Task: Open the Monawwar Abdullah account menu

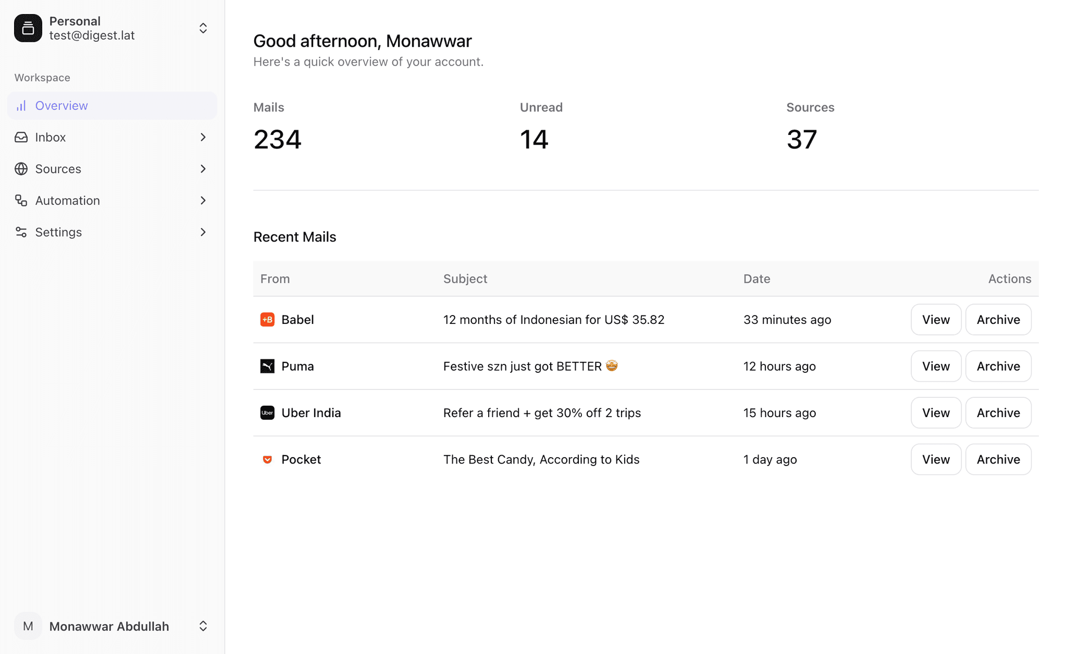Action: tap(203, 626)
